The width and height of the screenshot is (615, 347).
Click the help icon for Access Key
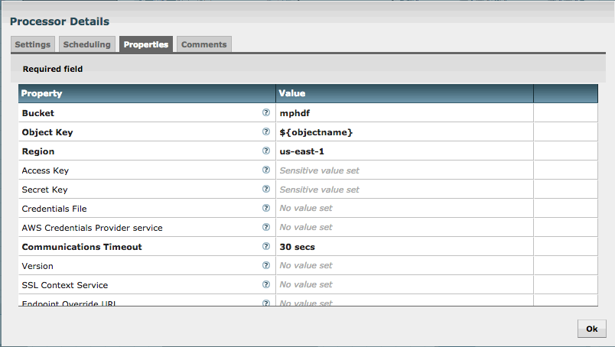(x=266, y=170)
